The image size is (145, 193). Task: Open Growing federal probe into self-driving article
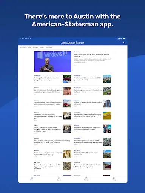(x=48, y=103)
